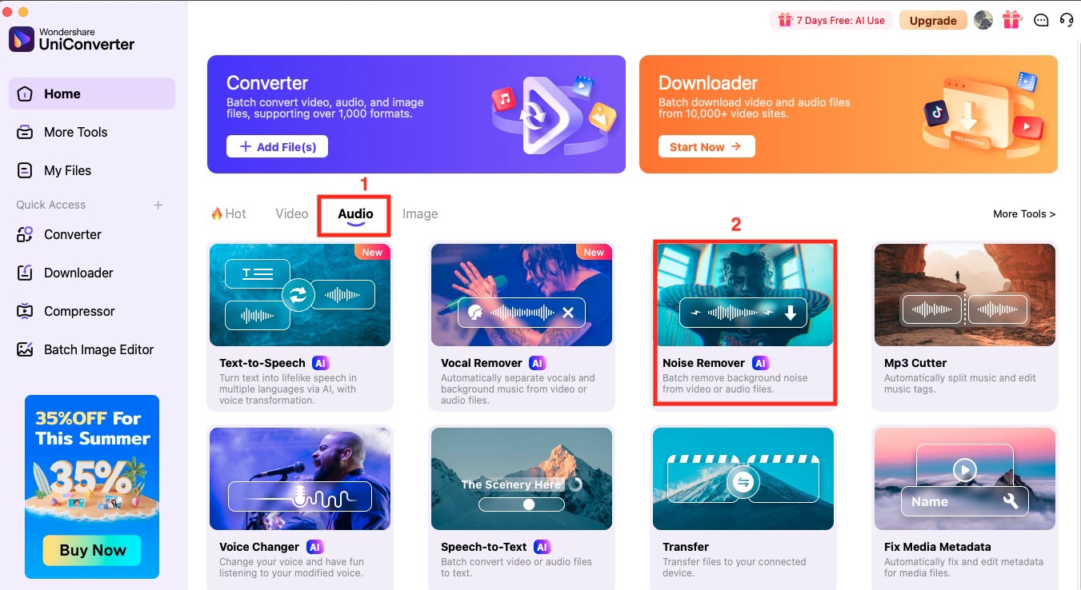Click the Wondershare UniConverter logo icon
The width and height of the screenshot is (1081, 590).
point(22,39)
